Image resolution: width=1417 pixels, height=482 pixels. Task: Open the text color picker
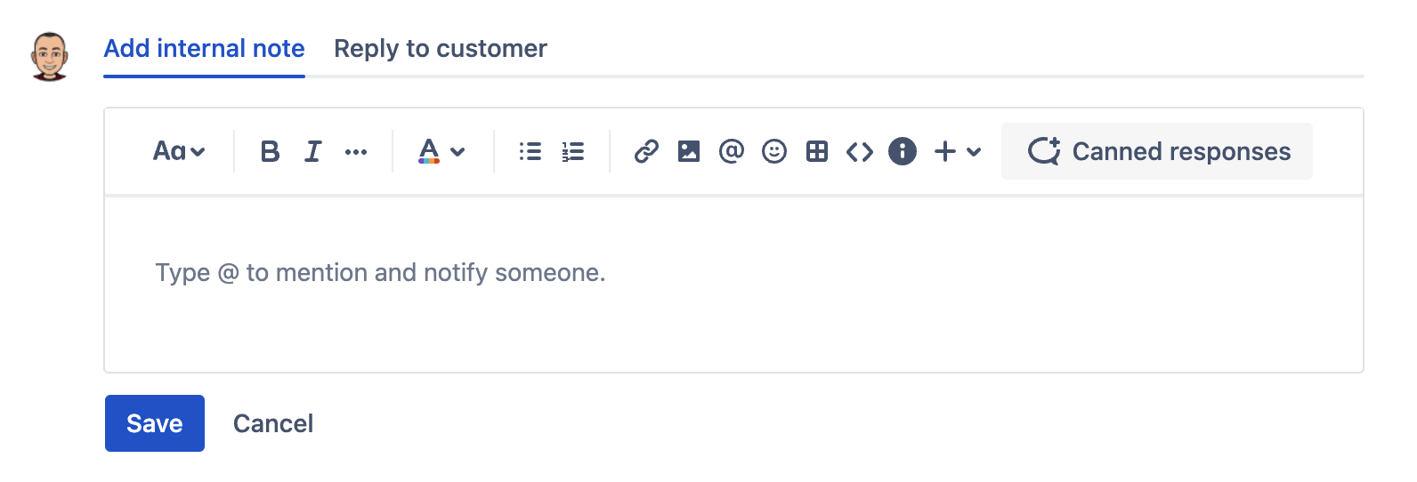[x=441, y=152]
